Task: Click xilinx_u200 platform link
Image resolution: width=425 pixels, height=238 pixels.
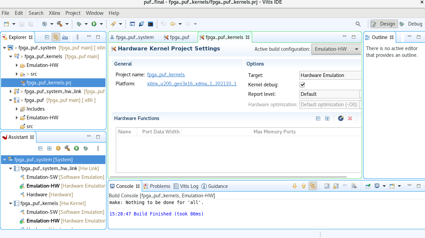Action: (192, 84)
